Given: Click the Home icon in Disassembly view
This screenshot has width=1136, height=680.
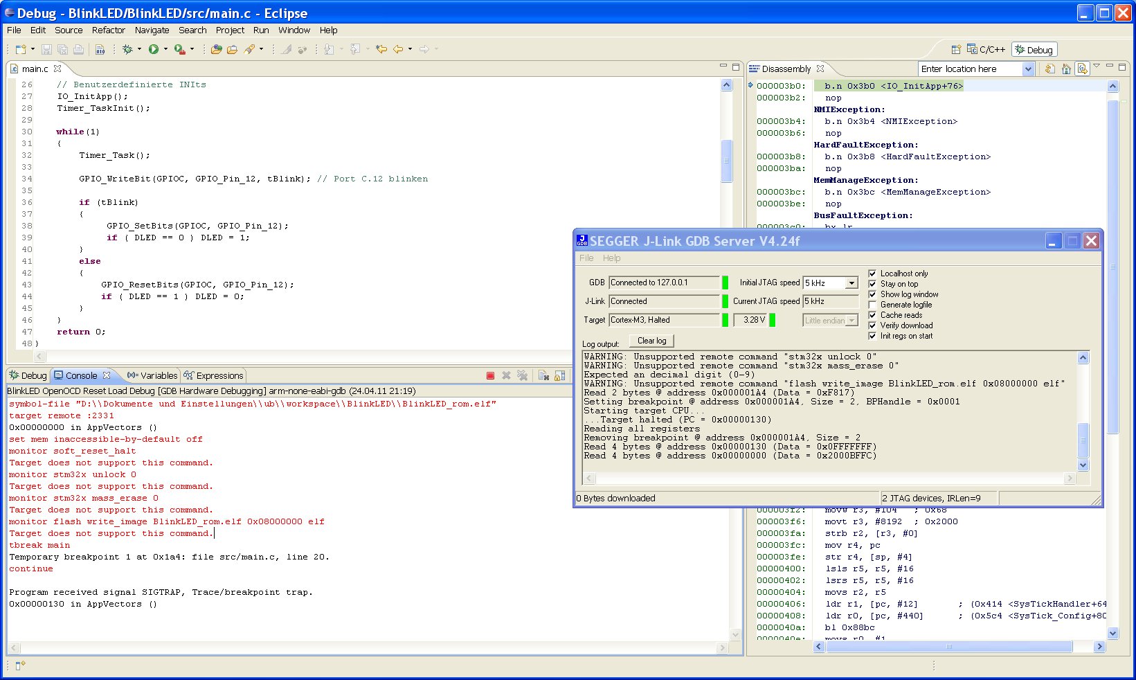Looking at the screenshot, I should point(1066,69).
